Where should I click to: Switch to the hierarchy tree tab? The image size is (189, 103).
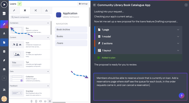pyautogui.click(x=47, y=10)
